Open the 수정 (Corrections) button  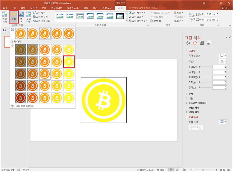point(14,17)
